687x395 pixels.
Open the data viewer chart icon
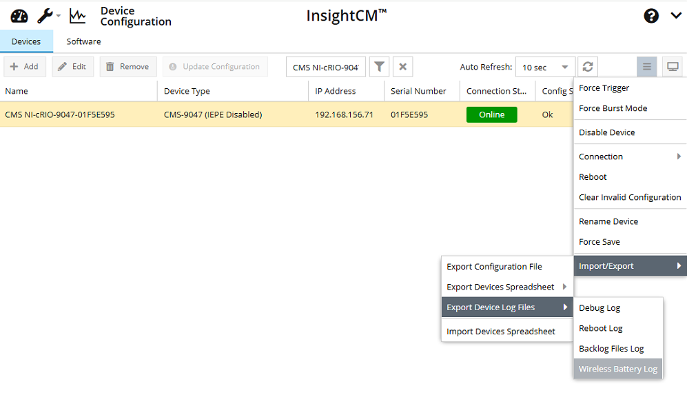pyautogui.click(x=78, y=17)
